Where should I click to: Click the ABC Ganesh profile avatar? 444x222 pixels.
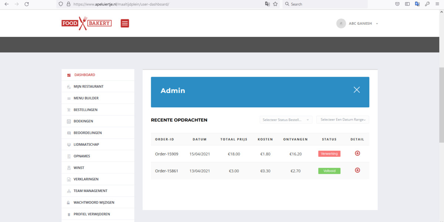pos(341,23)
